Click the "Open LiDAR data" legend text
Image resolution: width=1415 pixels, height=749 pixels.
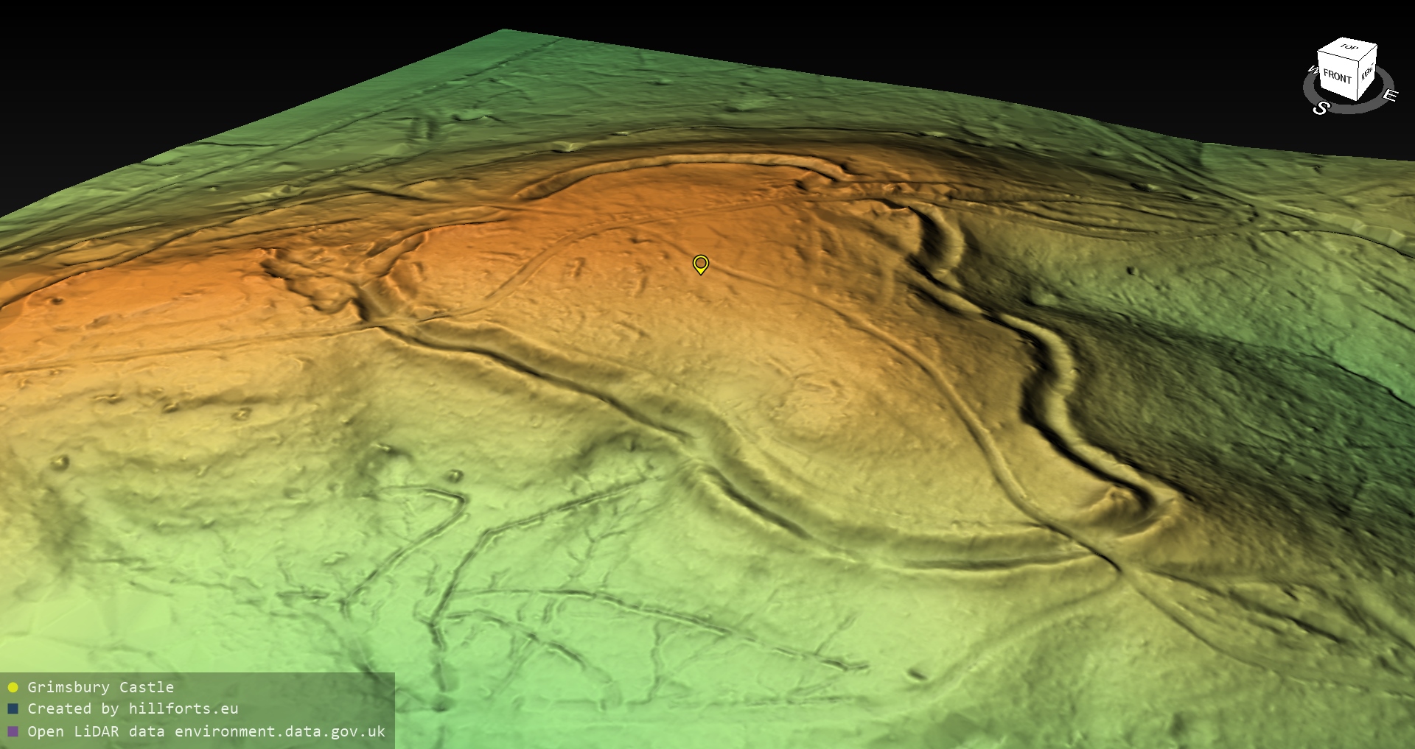(73, 731)
